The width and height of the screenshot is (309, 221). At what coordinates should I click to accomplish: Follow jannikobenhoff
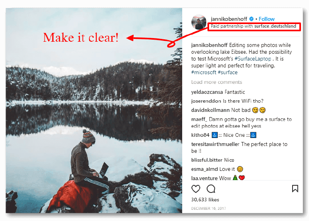click(266, 19)
